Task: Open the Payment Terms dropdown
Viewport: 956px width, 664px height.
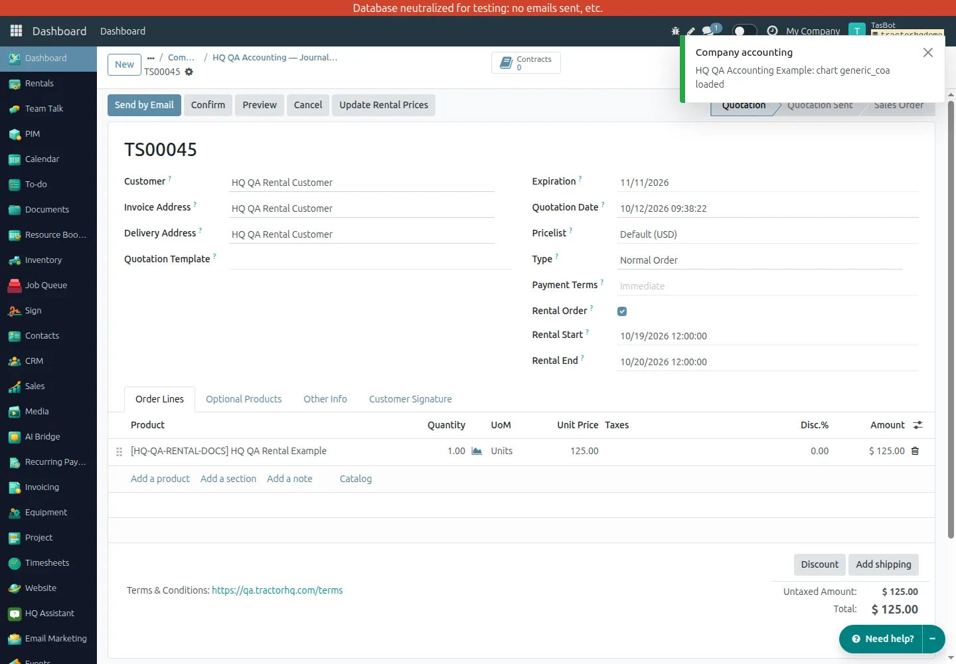Action: pyautogui.click(x=768, y=286)
